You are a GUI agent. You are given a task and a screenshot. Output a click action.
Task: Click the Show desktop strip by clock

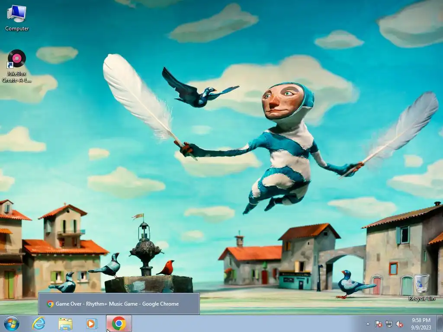pos(440,323)
